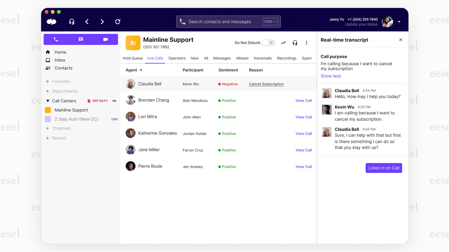The height and width of the screenshot is (252, 449).
Task: Expand the Channels section
Action: (x=48, y=128)
